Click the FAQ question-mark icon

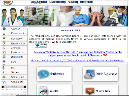[4, 61]
